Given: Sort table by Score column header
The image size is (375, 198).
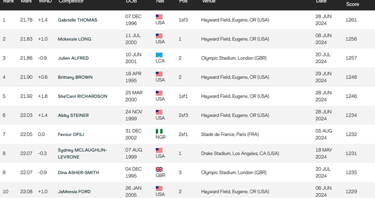Looking at the screenshot, I should click(353, 4).
